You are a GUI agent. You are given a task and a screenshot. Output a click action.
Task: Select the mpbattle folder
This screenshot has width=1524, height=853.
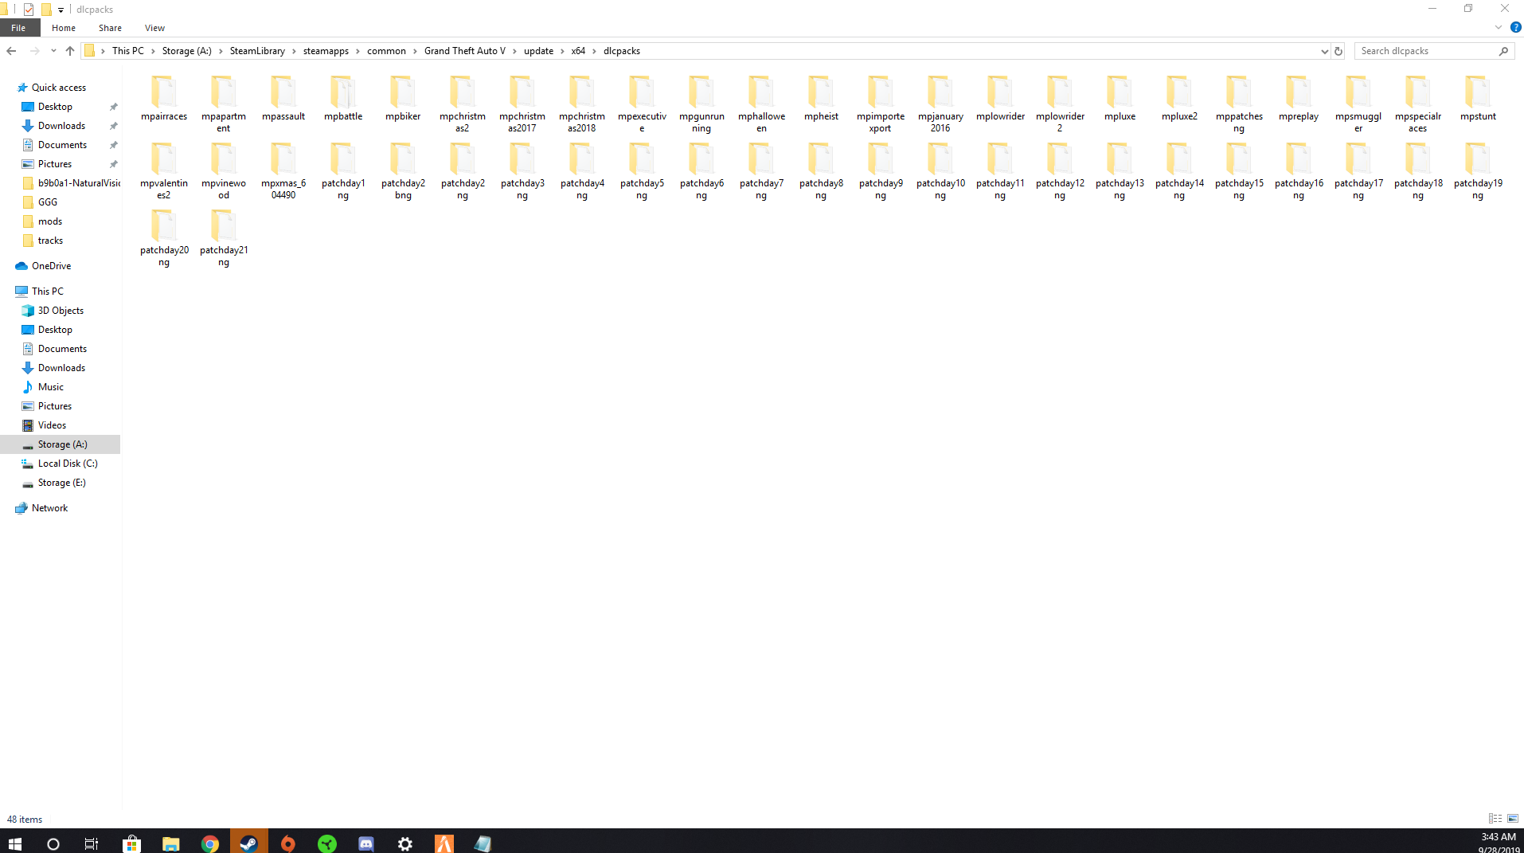(343, 99)
